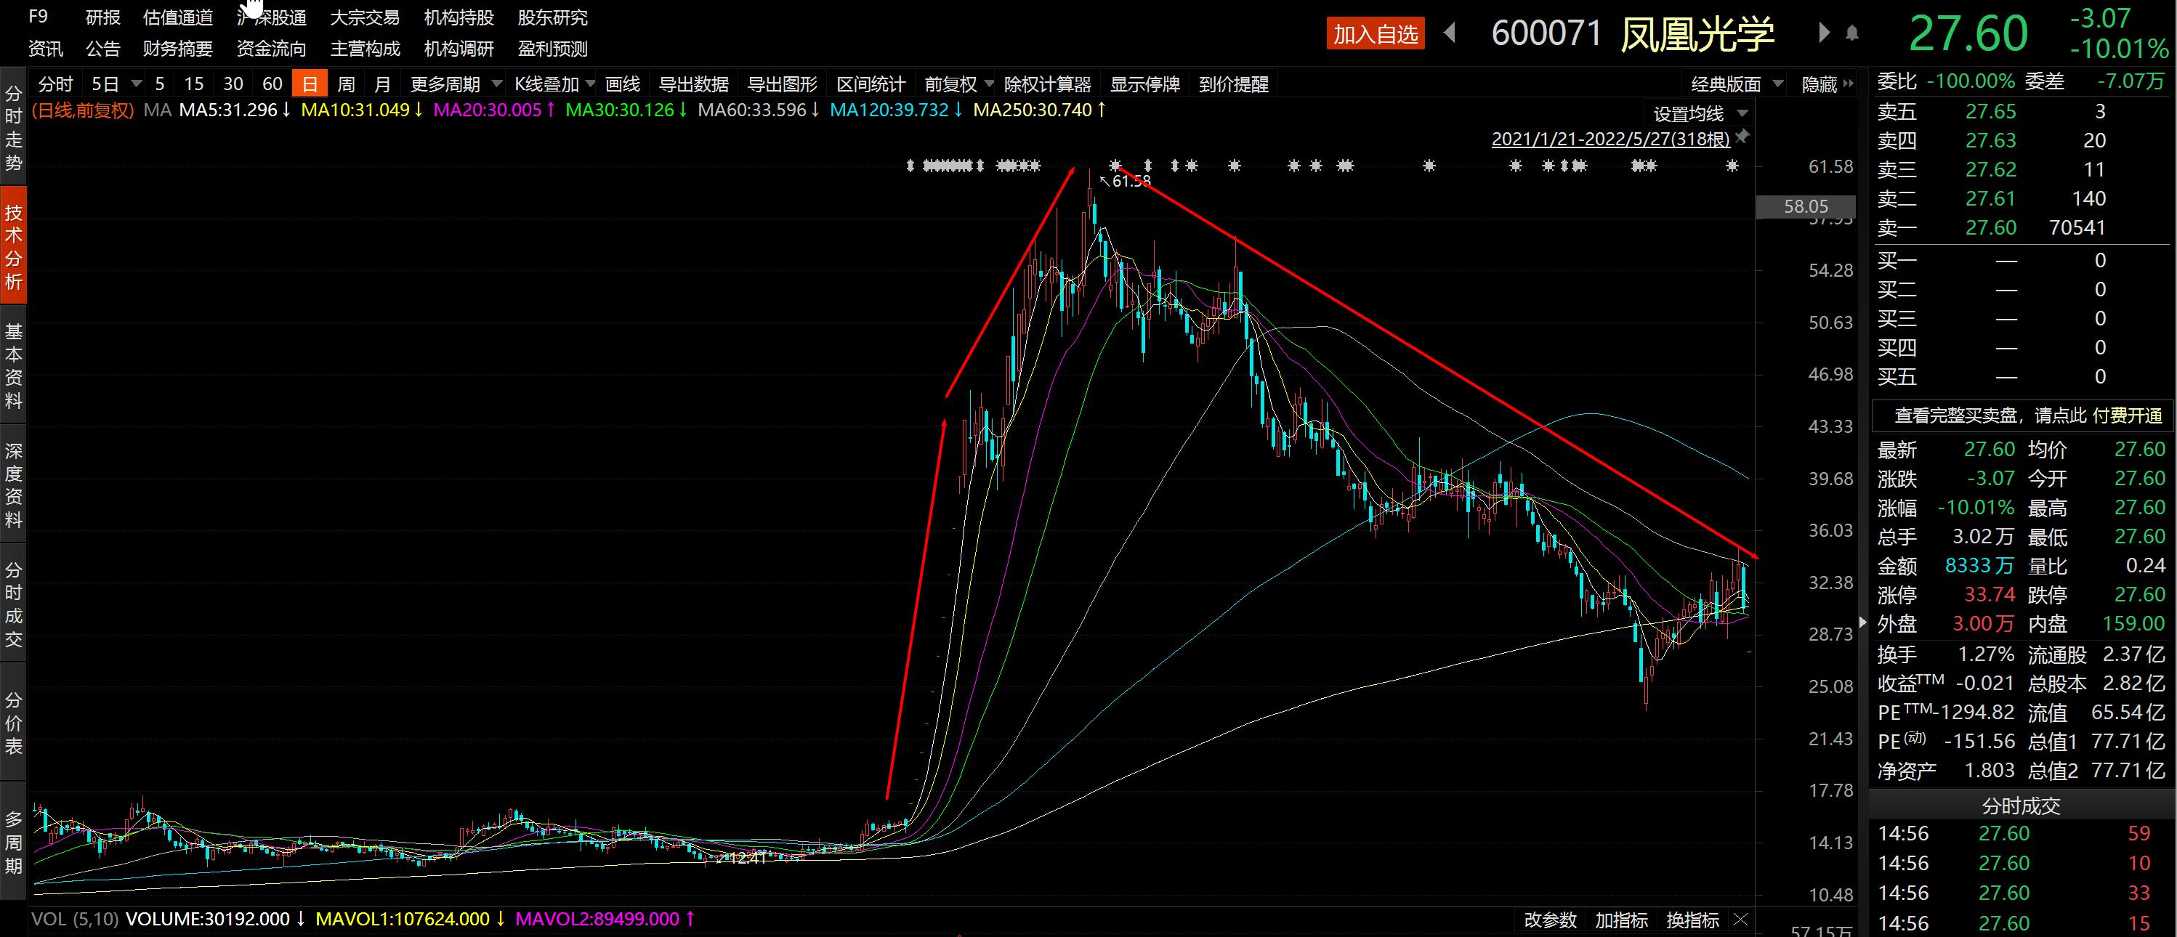The width and height of the screenshot is (2177, 937).
Task: Switch to 周 weekly period
Action: (346, 84)
